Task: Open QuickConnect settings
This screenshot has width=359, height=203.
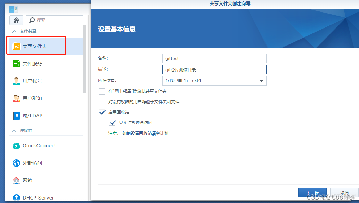Action: (x=38, y=146)
